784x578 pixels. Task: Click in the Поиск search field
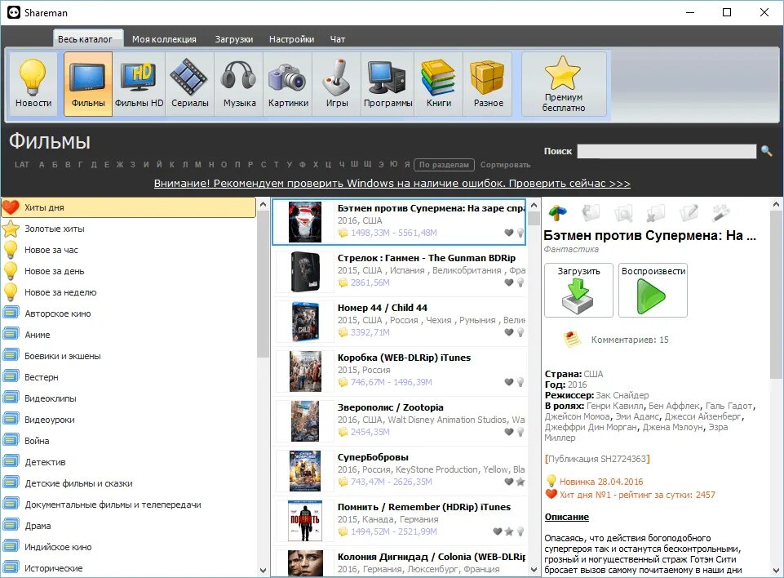[x=667, y=151]
